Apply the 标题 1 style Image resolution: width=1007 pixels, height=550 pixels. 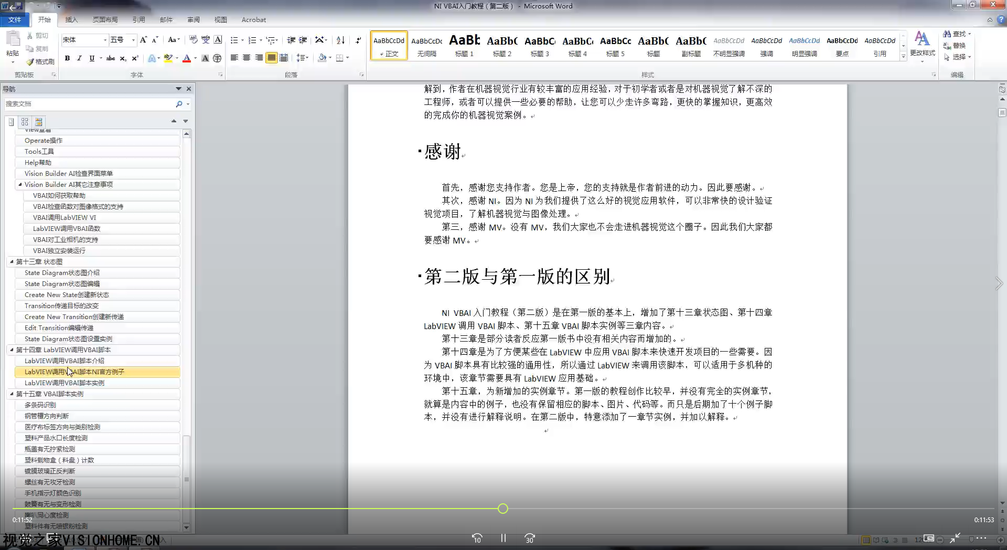pos(464,46)
